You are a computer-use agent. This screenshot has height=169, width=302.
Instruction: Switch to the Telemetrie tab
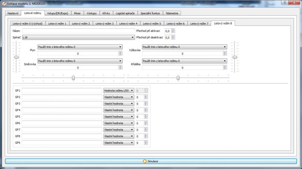click(x=172, y=13)
